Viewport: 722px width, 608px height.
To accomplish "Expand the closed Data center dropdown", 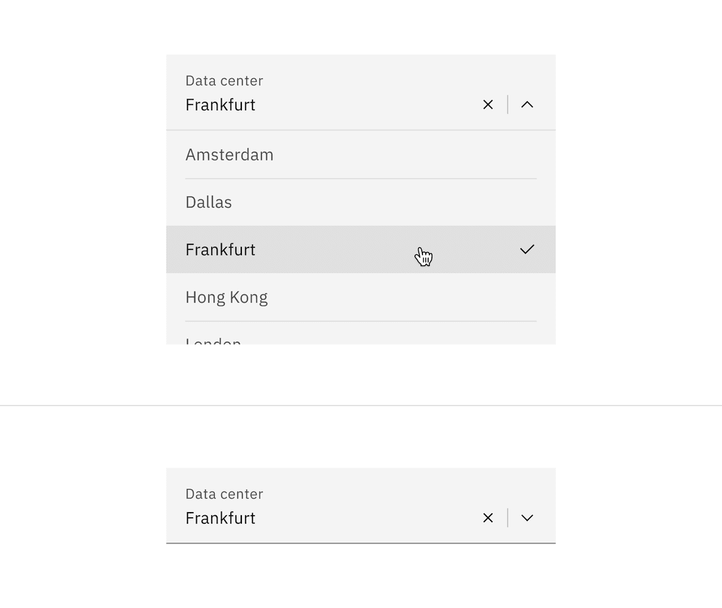I will (x=526, y=518).
